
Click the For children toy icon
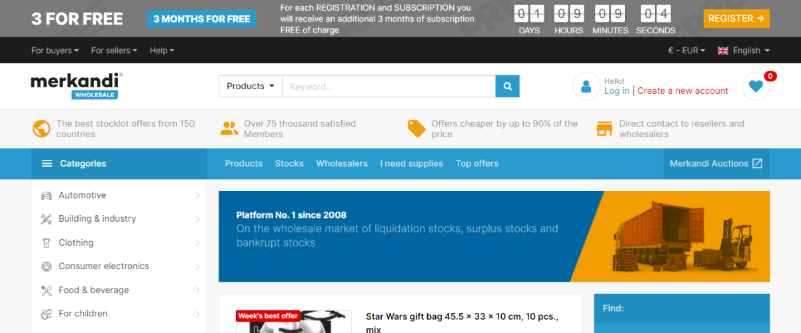coord(47,314)
